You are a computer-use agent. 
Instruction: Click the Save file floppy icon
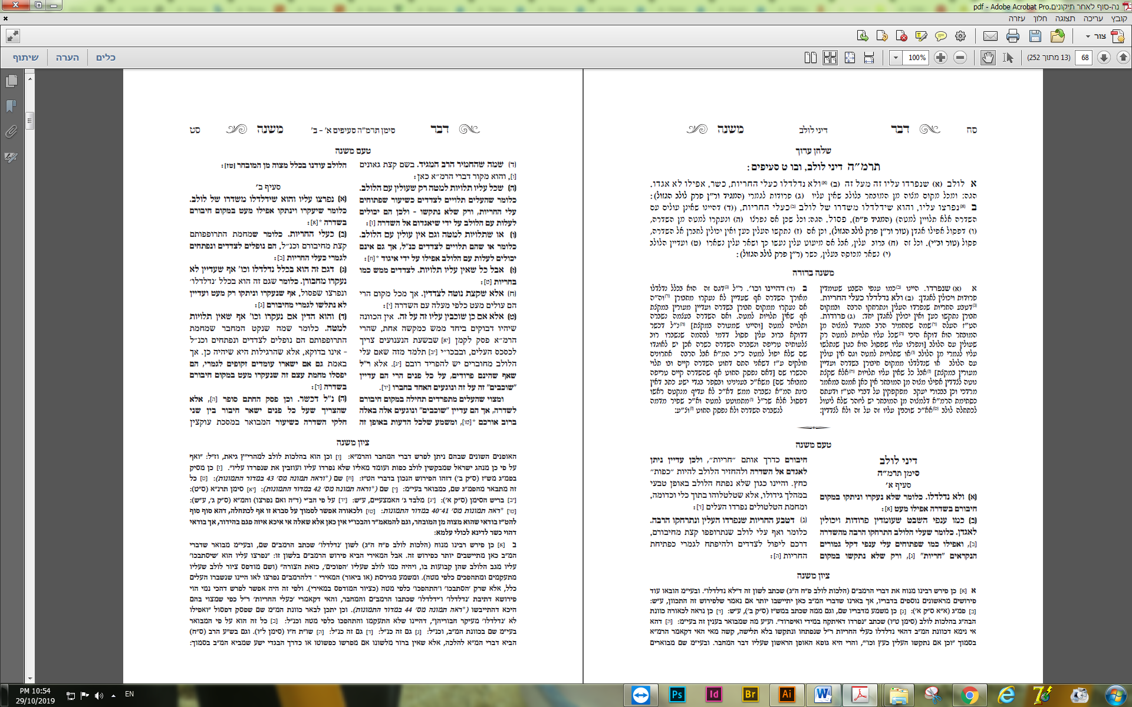1035,37
